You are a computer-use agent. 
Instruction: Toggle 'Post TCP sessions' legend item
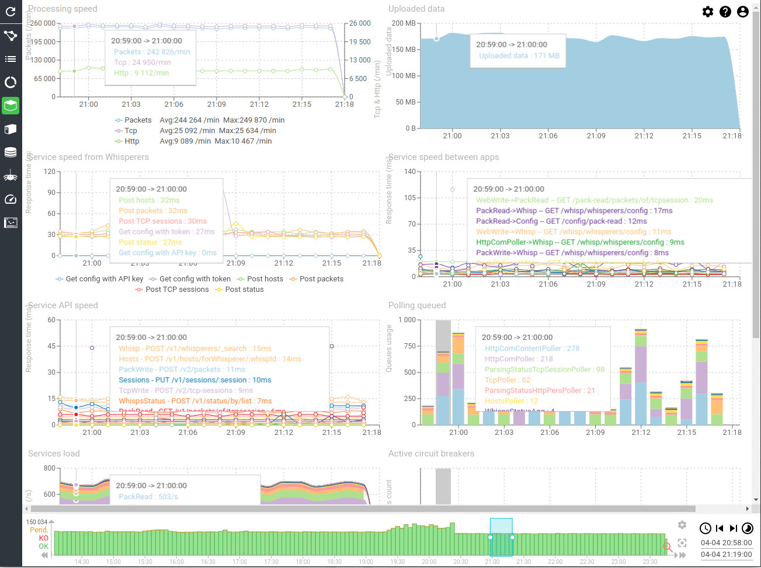[x=172, y=290]
